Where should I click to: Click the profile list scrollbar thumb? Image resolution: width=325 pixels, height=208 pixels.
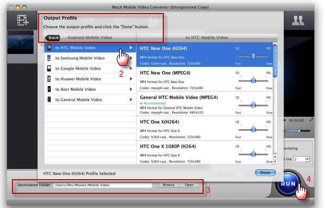pyautogui.click(x=275, y=61)
